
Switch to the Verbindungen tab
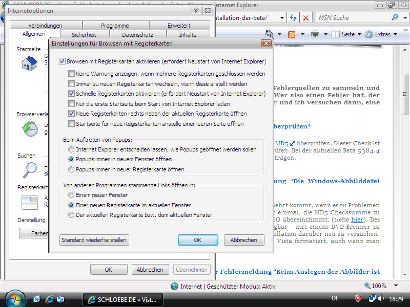tap(45, 26)
